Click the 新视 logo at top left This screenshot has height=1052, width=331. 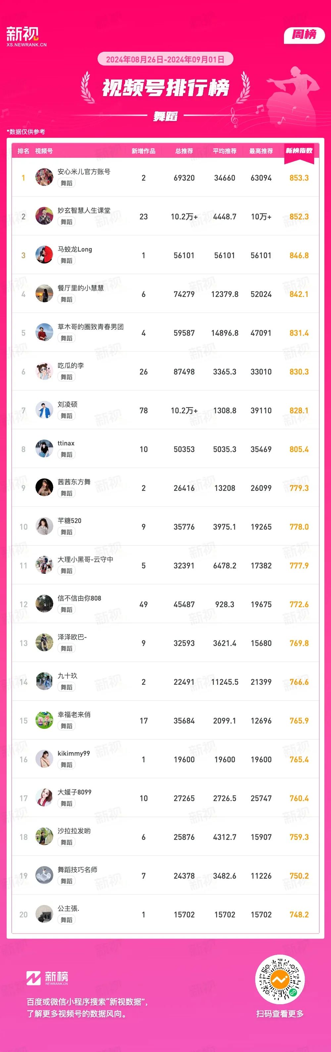[x=26, y=36]
